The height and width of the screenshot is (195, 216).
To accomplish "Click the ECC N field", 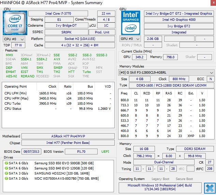I will (x=211, y=79).
